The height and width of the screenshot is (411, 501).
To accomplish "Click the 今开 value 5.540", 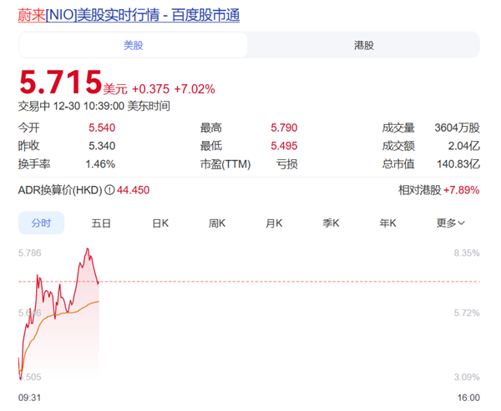I will [102, 128].
